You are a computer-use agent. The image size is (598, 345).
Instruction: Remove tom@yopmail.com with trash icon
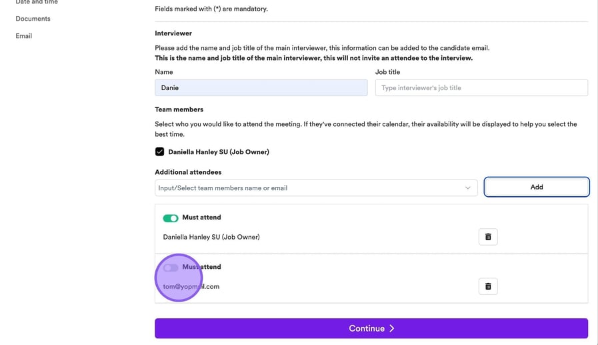click(488, 286)
